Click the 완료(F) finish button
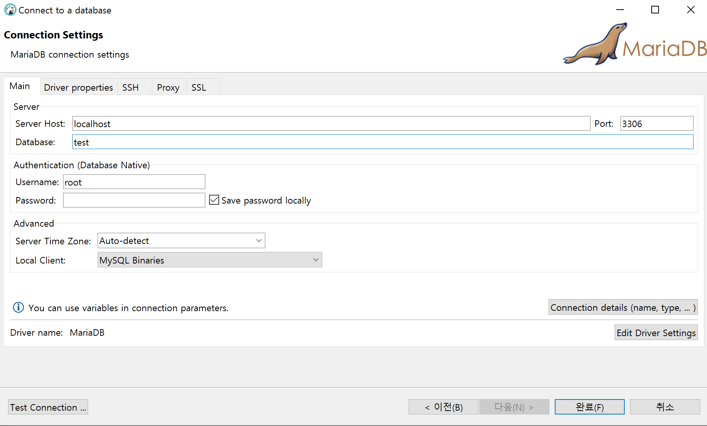707x426 pixels. click(590, 407)
